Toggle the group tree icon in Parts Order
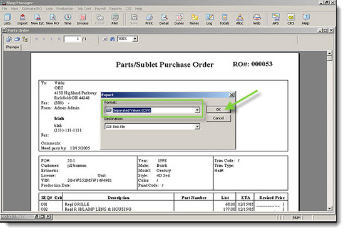 (25, 39)
